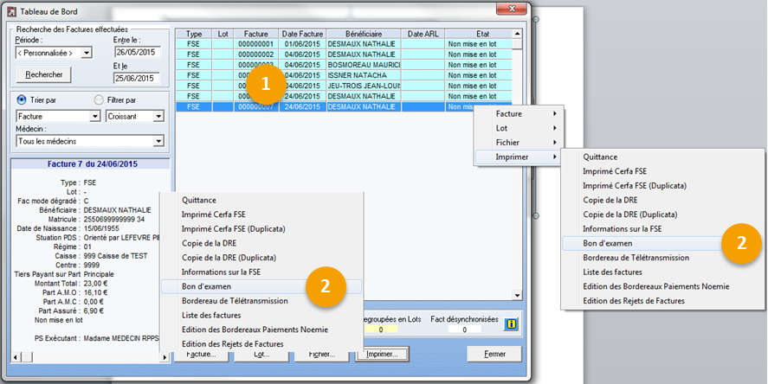Click the blue information icon
This screenshot has width=768, height=384.
pyautogui.click(x=511, y=325)
